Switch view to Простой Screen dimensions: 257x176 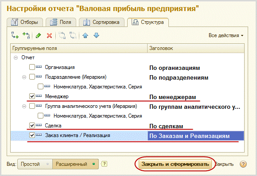click(35, 164)
